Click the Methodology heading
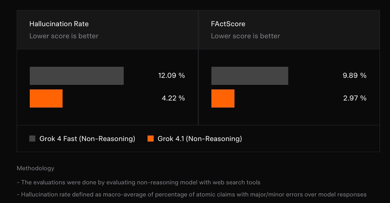The height and width of the screenshot is (203, 390). tap(36, 168)
